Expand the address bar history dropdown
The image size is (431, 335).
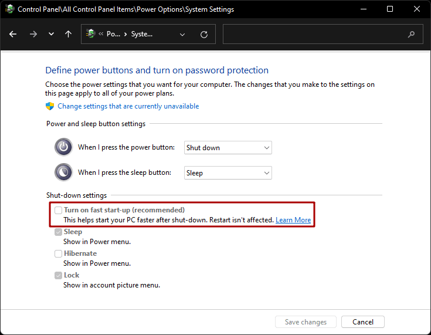click(182, 34)
